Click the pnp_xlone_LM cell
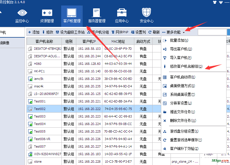 (185, 162)
